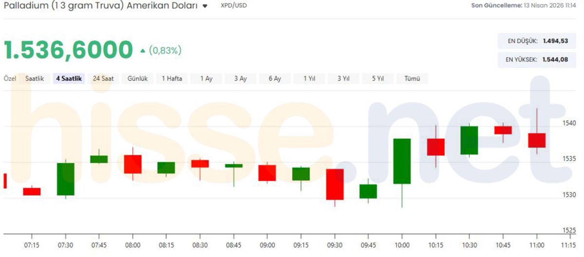Image resolution: width=584 pixels, height=257 pixels.
Task: Select the Saatlik time range
Action: pyautogui.click(x=35, y=78)
